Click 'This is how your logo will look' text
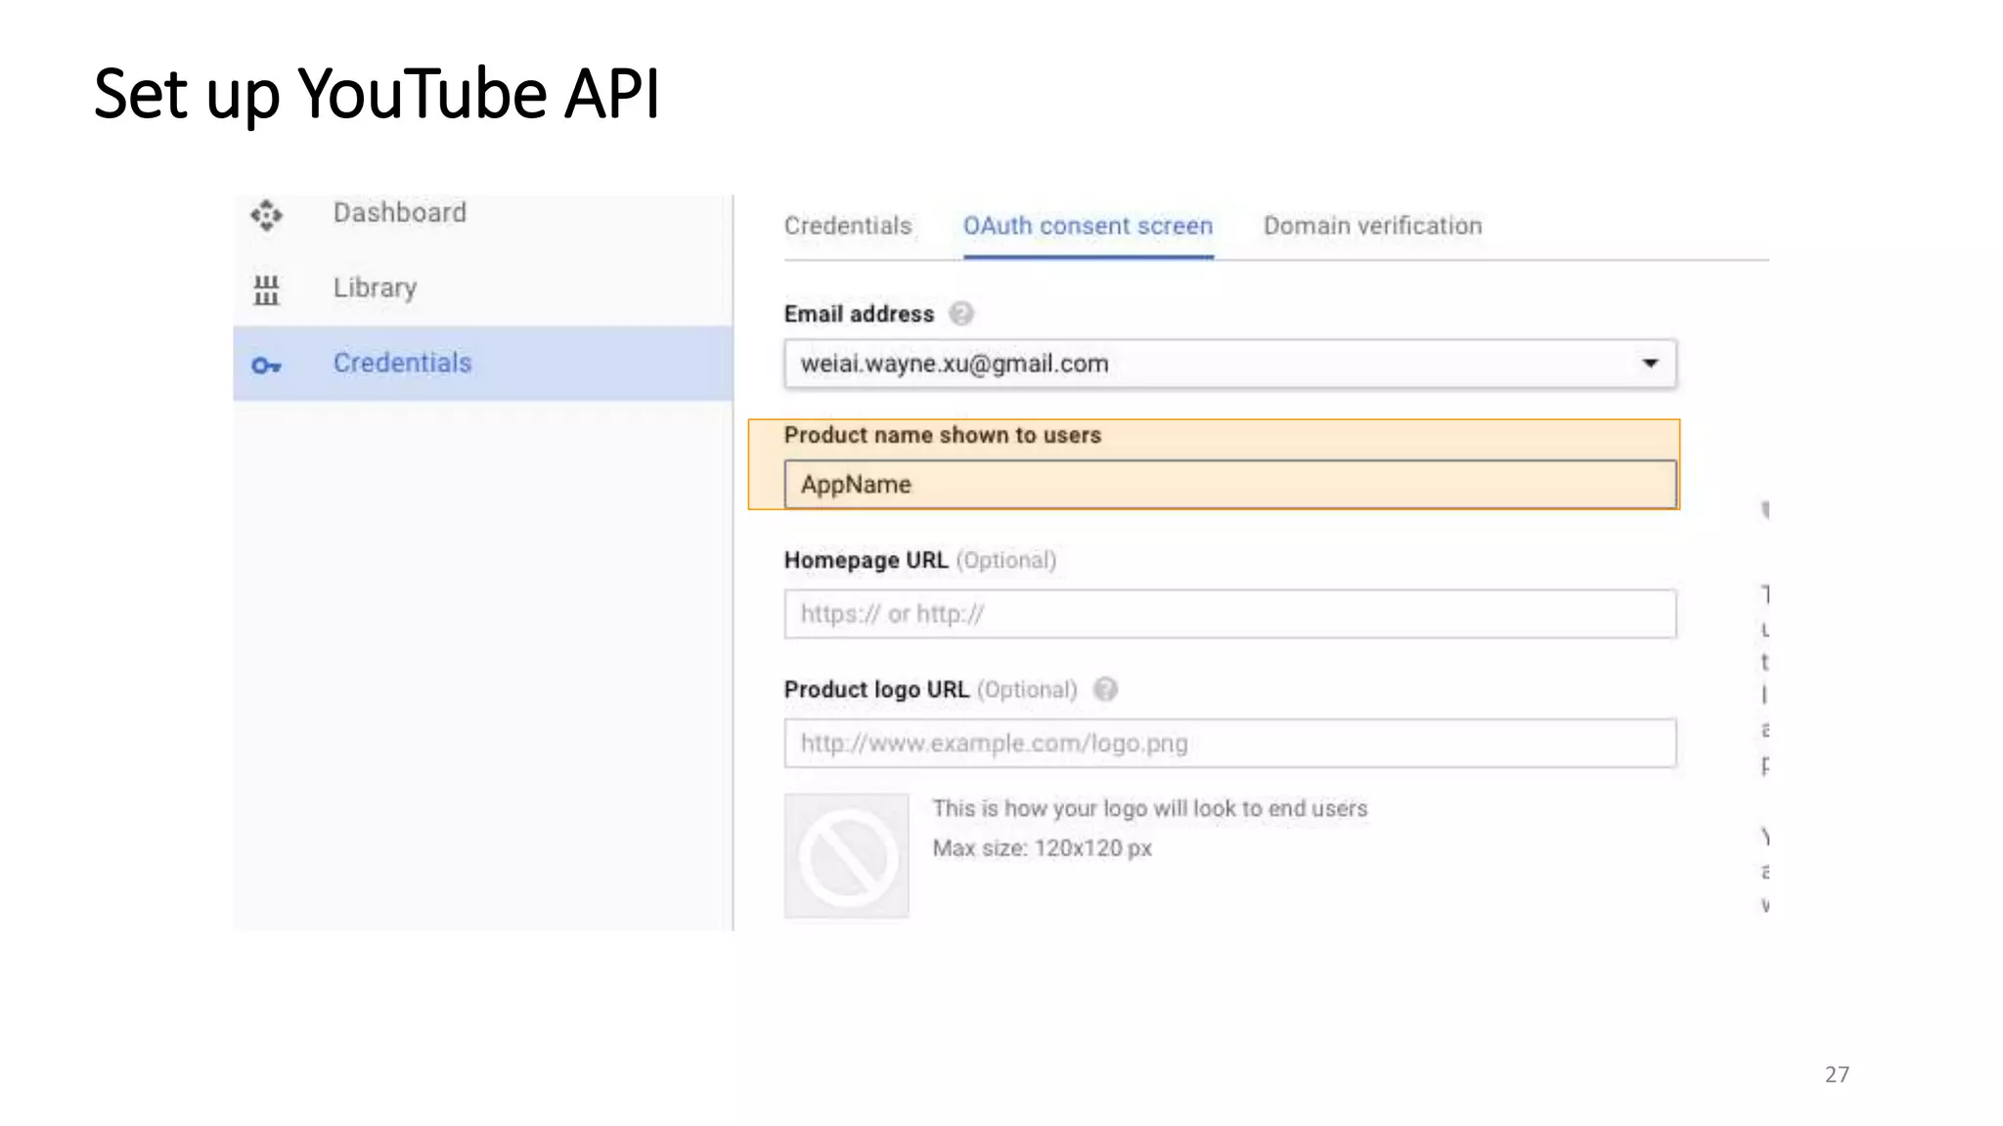This screenshot has height=1126, width=2003. [1149, 808]
